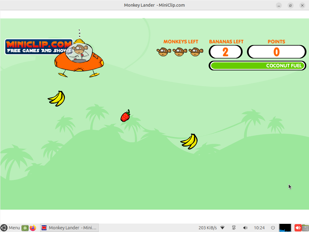This screenshot has height=232, width=309.
Task: Open the file manager tray icon
Action: click(305, 228)
